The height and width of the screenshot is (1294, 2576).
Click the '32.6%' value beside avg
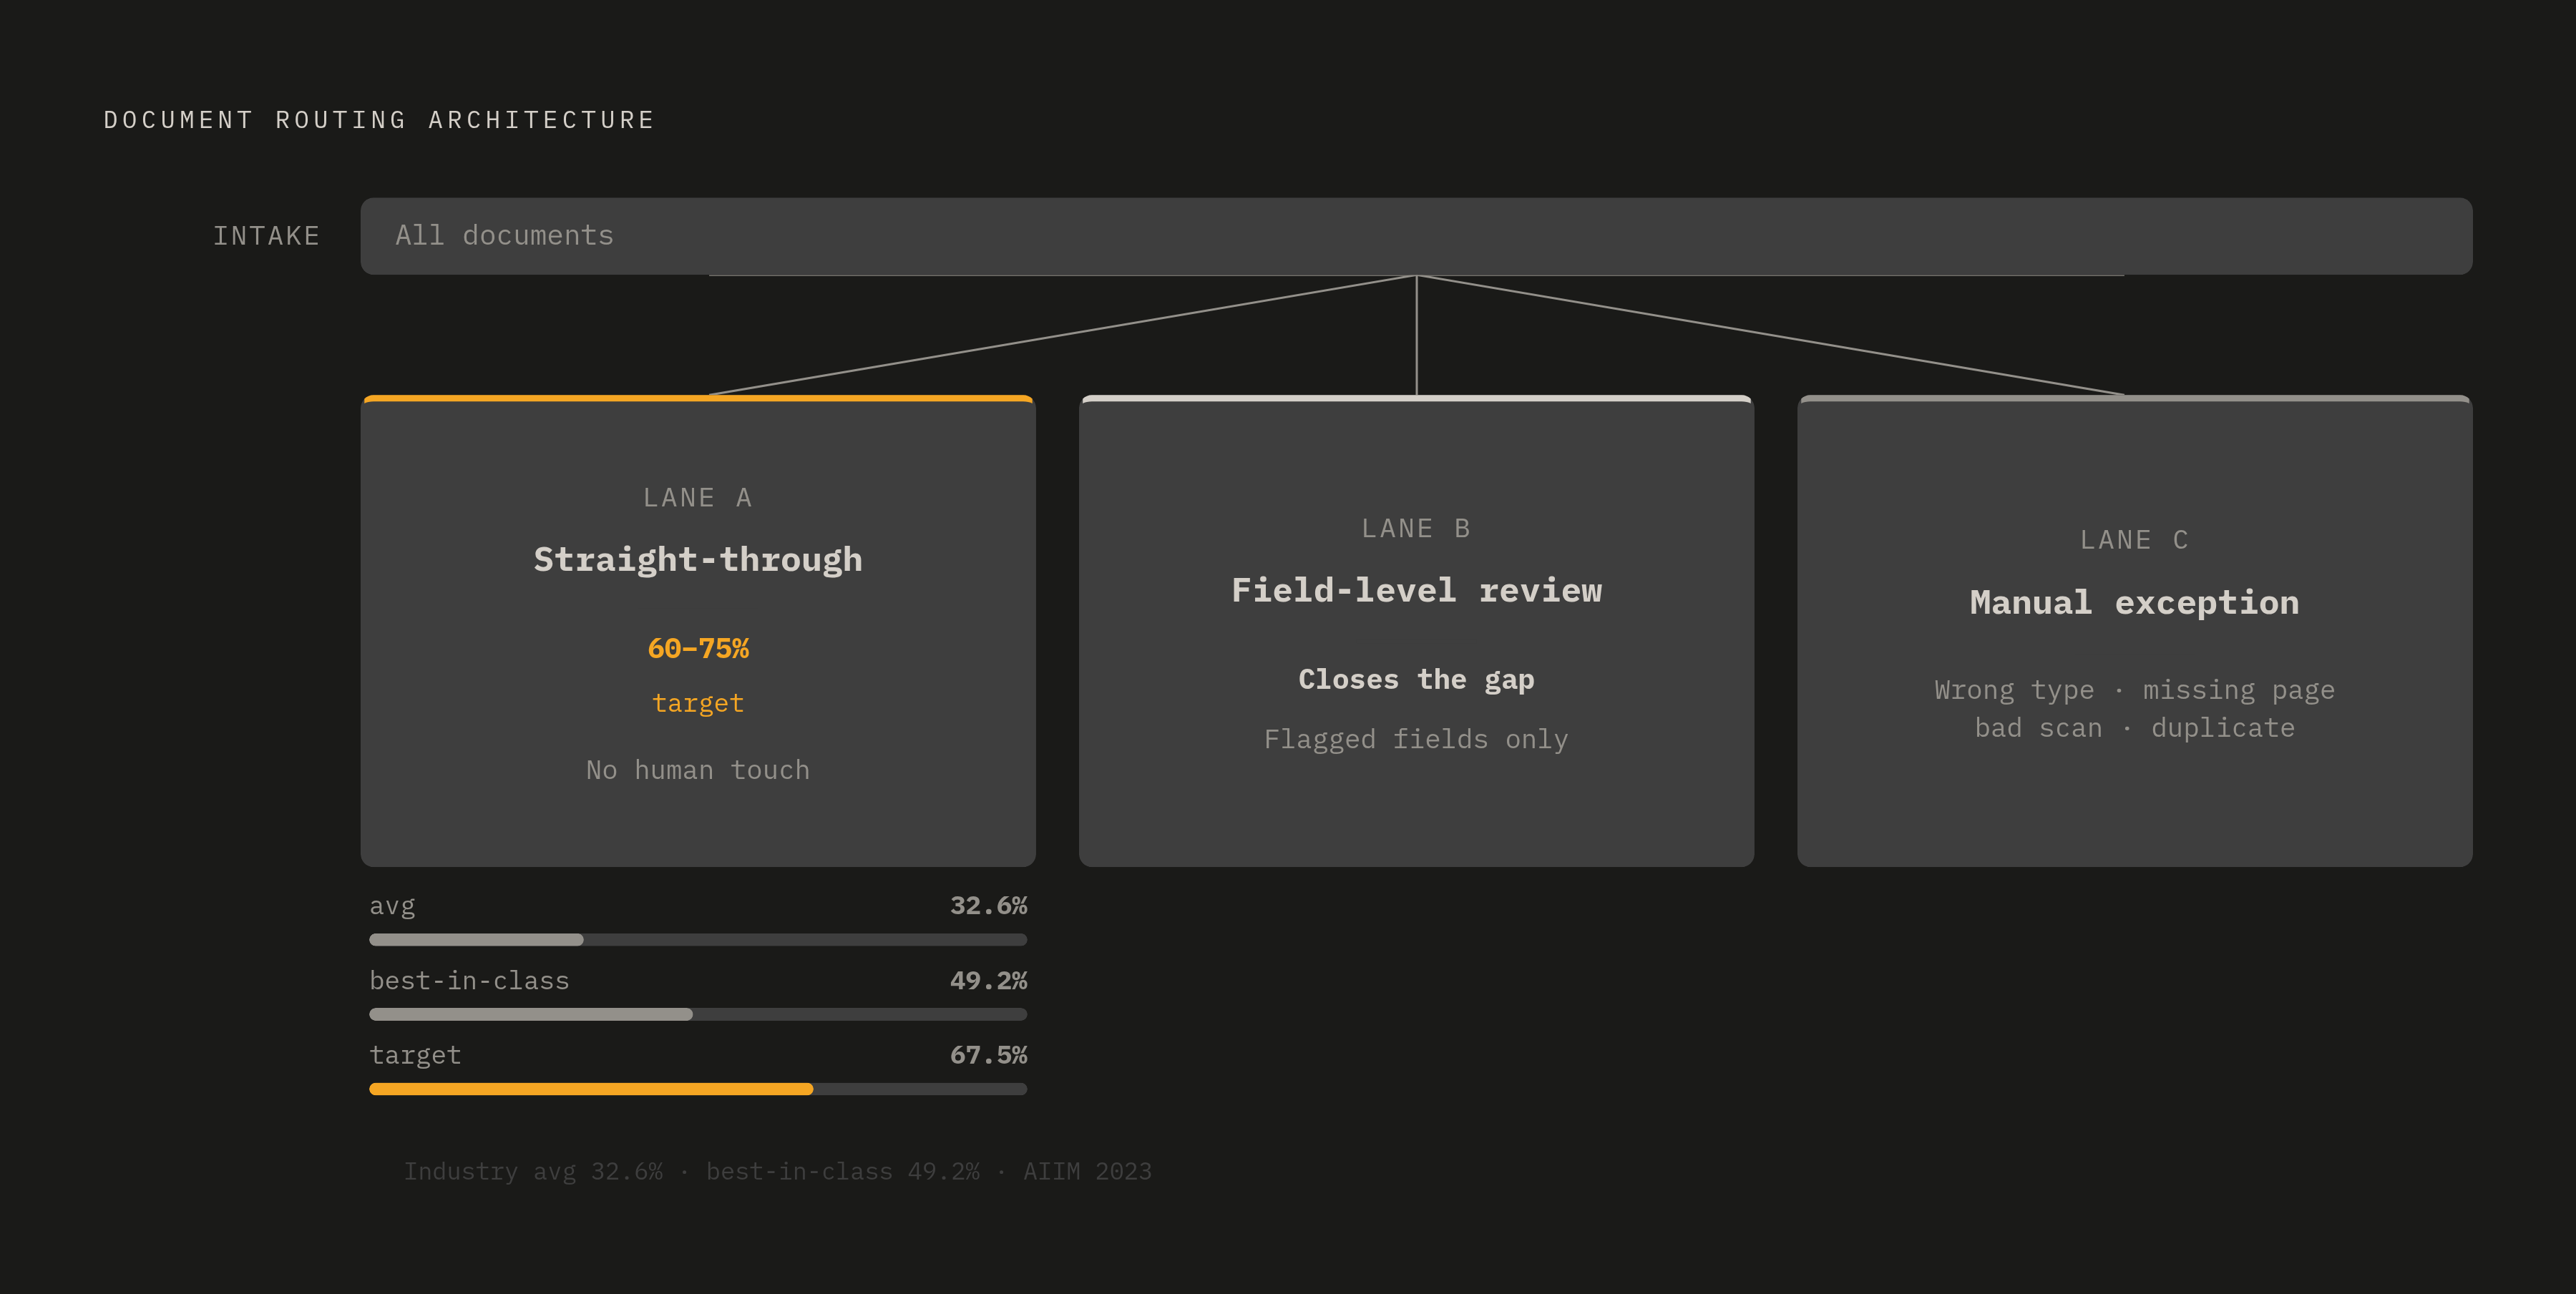988,906
